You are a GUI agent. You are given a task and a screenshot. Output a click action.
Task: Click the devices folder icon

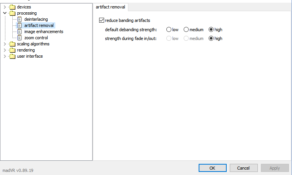coord(12,7)
